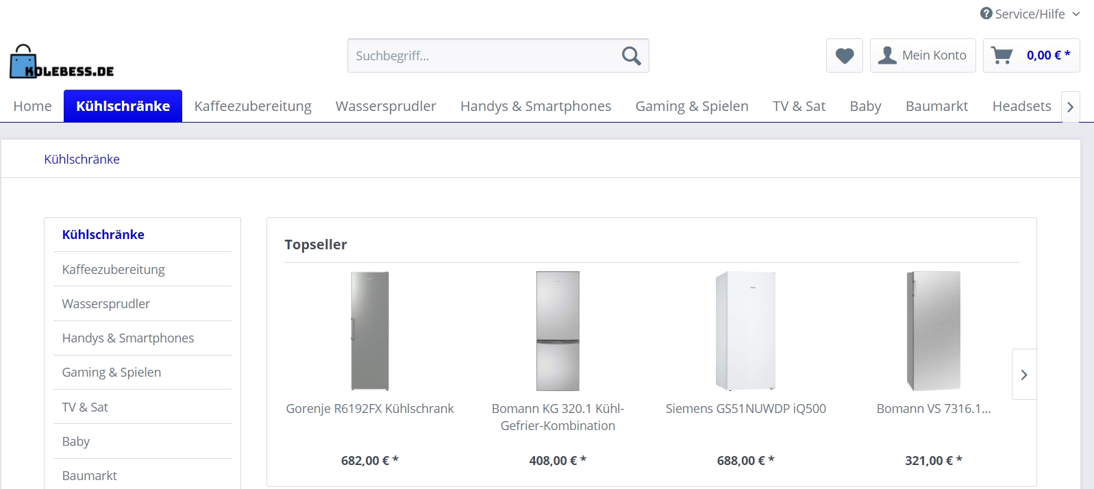
Task: Select Kaffeezubereitung in the sidebar
Action: coord(142,269)
